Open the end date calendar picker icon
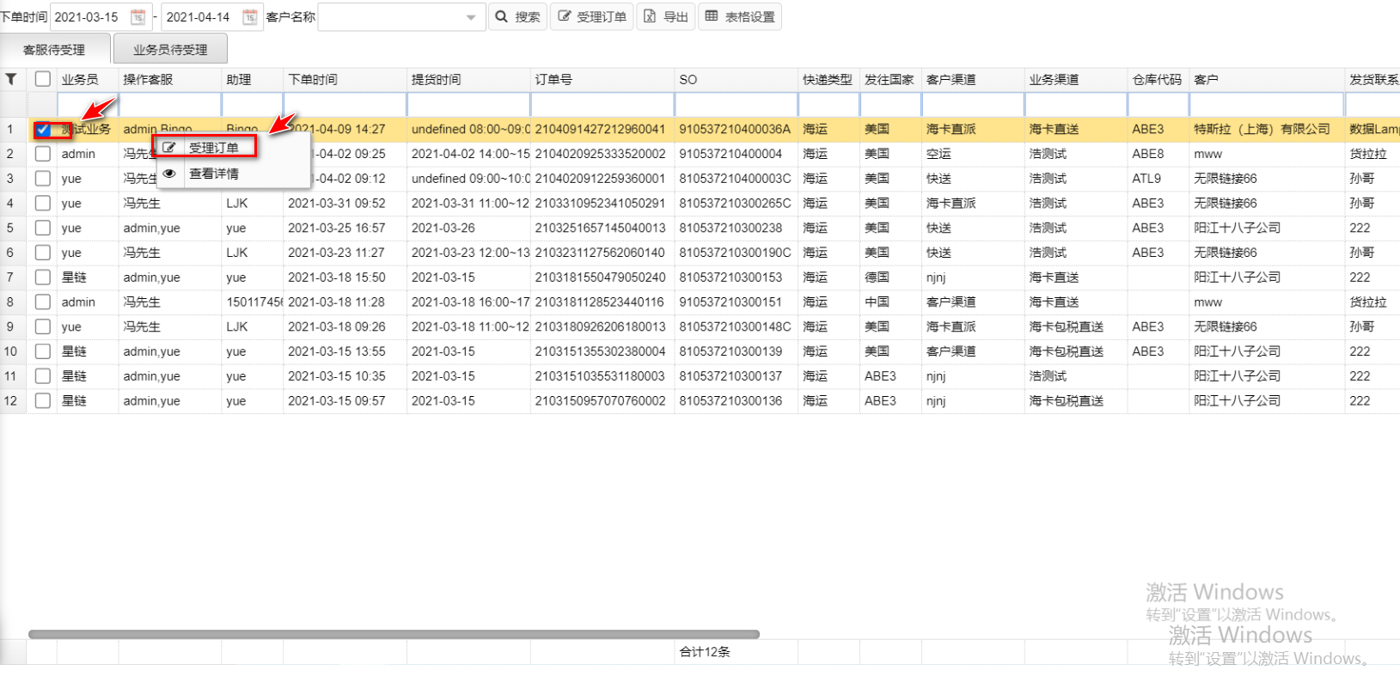The width and height of the screenshot is (1400, 695). 249,17
